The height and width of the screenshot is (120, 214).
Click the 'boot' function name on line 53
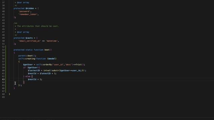(x=47, y=50)
